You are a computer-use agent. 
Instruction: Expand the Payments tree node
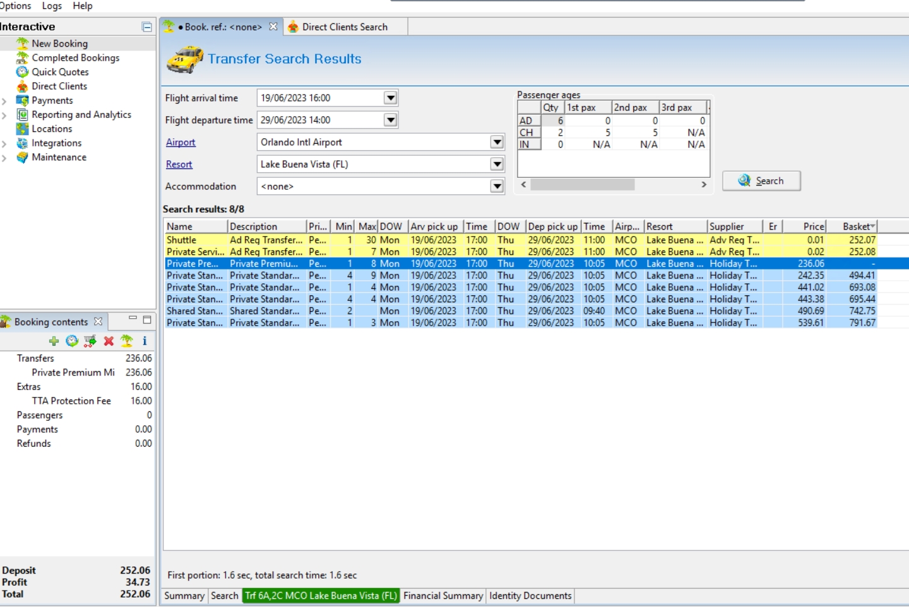[x=4, y=101]
